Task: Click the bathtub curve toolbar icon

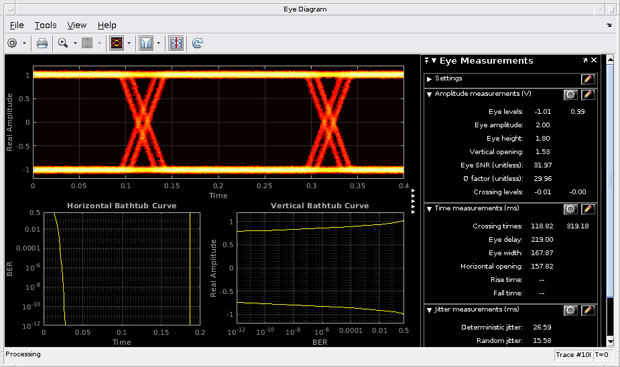Action: coord(146,43)
